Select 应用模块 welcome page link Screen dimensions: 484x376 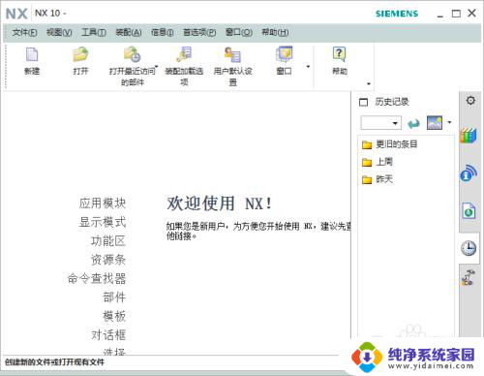point(103,204)
